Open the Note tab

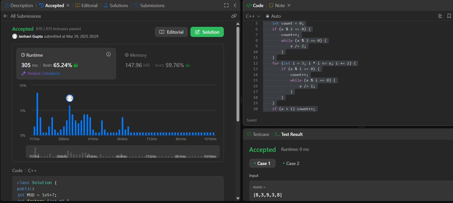tap(277, 6)
